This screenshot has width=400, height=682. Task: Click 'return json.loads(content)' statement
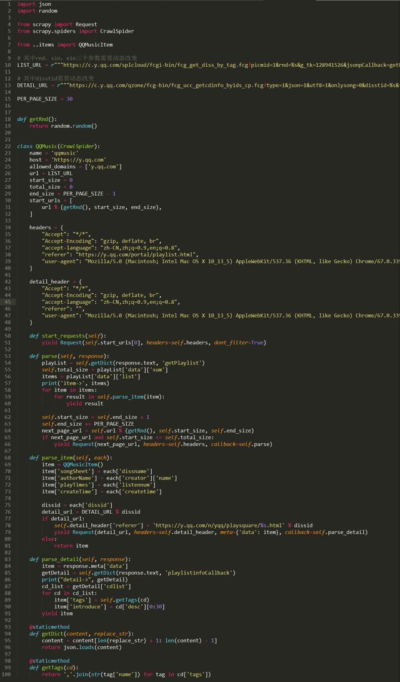coord(82,647)
